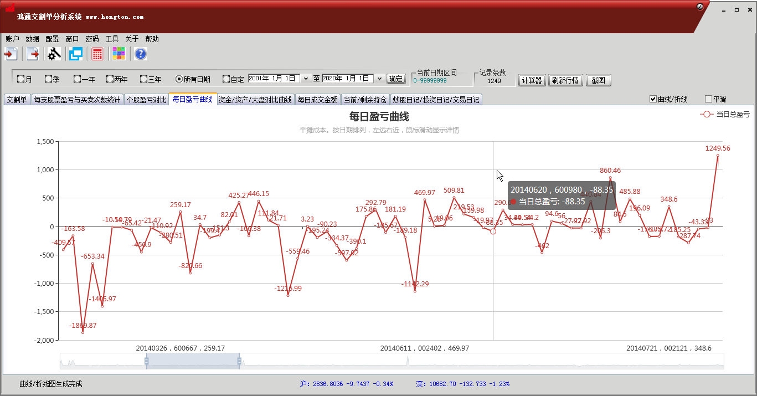Image resolution: width=757 pixels, height=396 pixels.
Task: Click the start date field 2001年 1月 1日
Action: coord(274,79)
